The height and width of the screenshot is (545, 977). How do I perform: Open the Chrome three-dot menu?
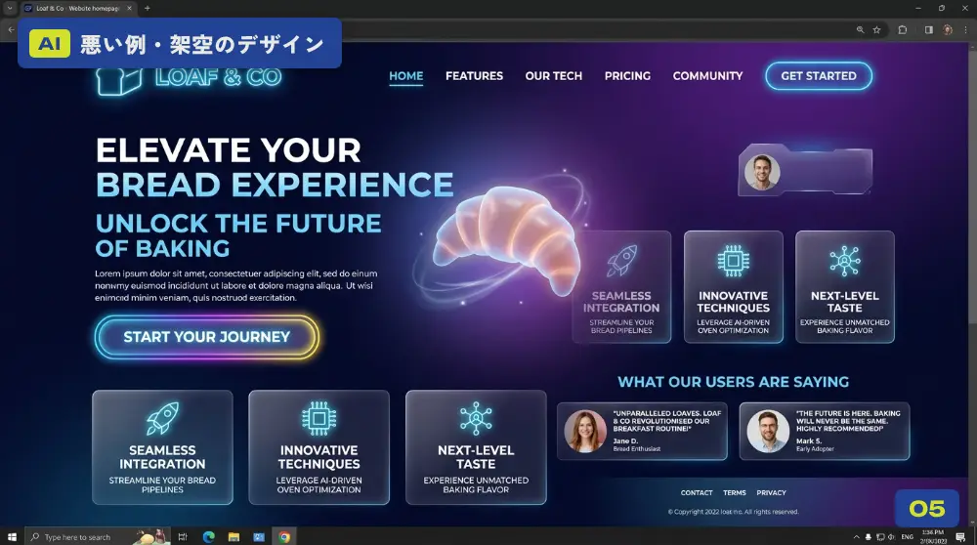click(x=966, y=29)
